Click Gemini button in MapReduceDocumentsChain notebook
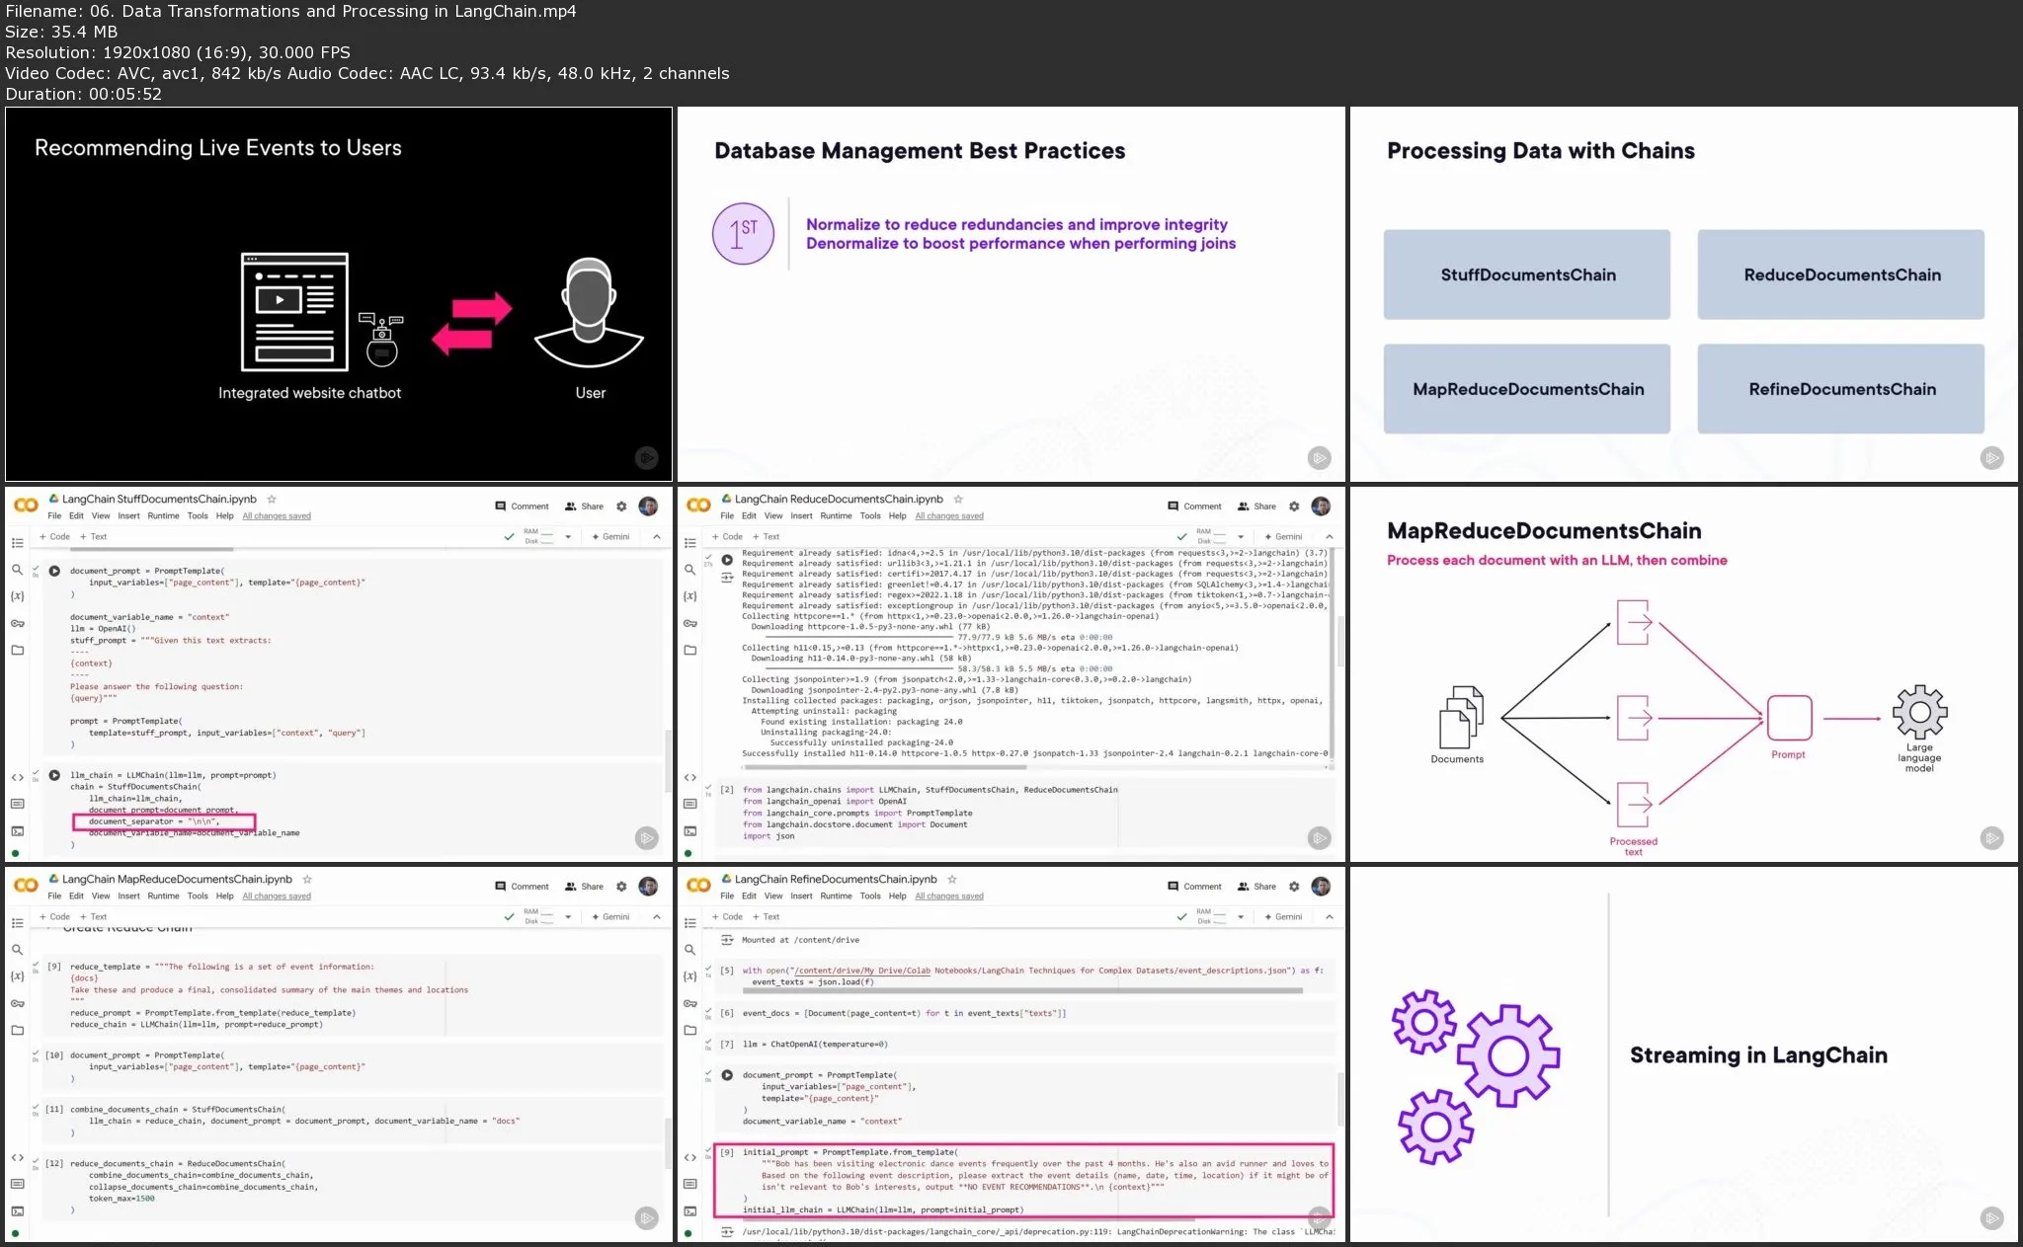The width and height of the screenshot is (2023, 1247). (x=610, y=917)
